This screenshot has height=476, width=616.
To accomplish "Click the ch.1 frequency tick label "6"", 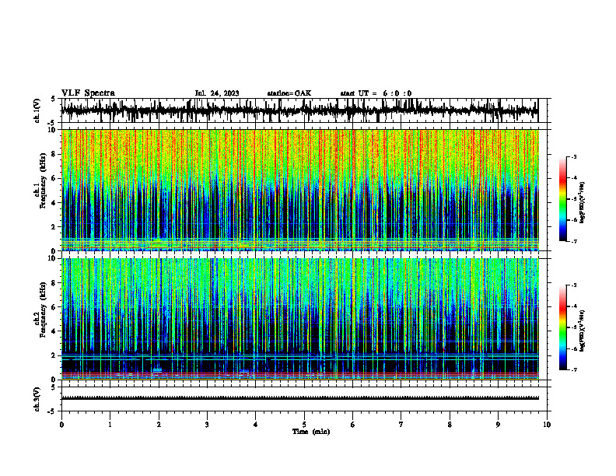I will [54, 178].
